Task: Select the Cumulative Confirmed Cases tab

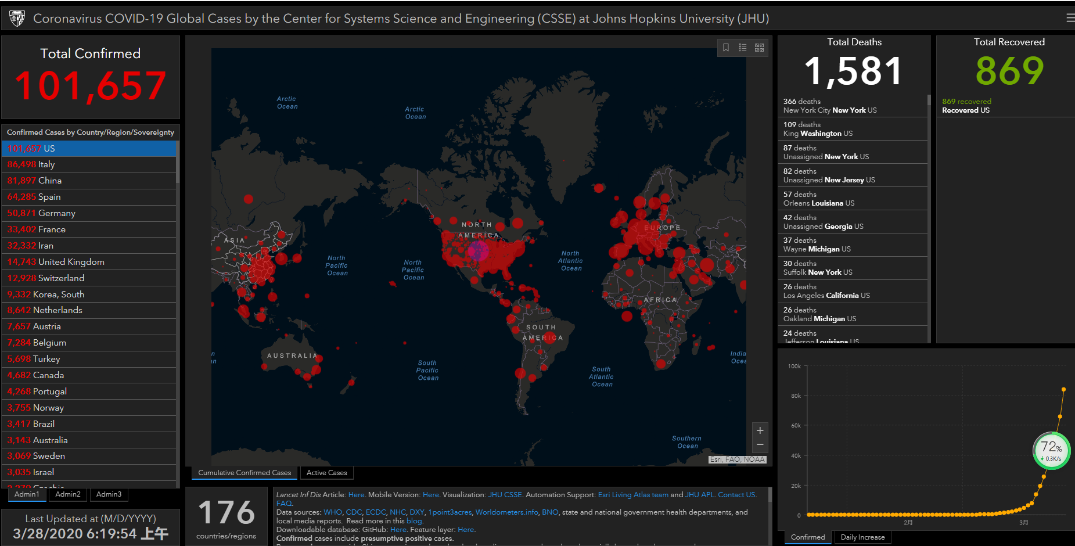Action: click(245, 473)
